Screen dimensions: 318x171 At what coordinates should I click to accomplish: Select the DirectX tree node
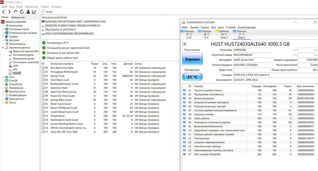coord(13,80)
